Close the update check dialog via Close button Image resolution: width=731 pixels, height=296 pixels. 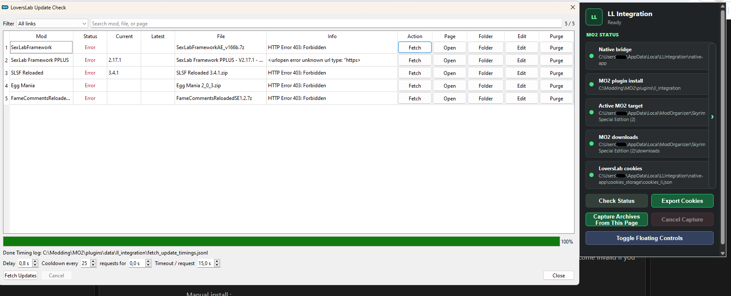(558, 276)
